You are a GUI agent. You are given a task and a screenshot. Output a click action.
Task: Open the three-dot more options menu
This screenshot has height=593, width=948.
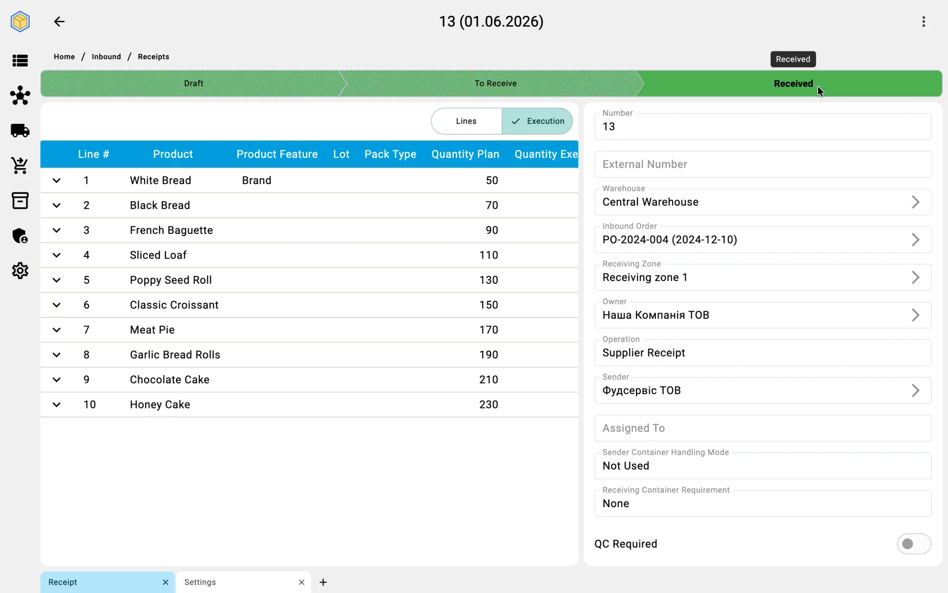pos(923,22)
